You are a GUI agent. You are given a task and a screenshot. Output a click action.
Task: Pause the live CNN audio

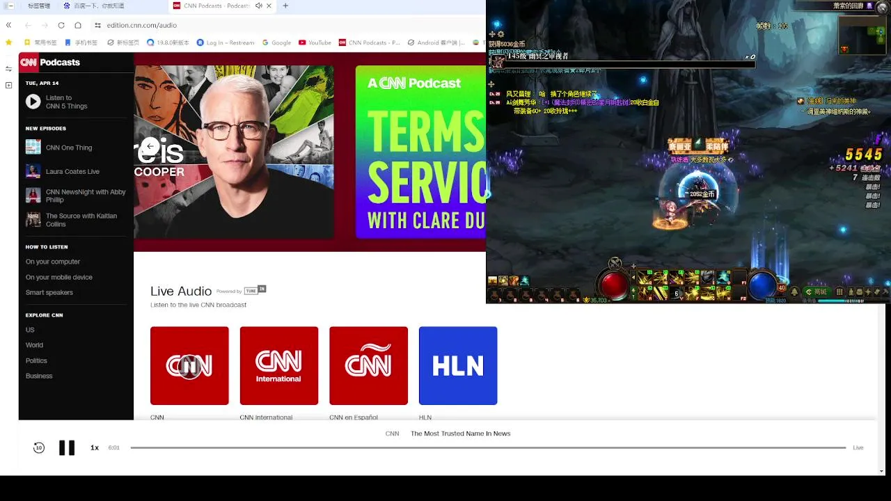pos(67,448)
